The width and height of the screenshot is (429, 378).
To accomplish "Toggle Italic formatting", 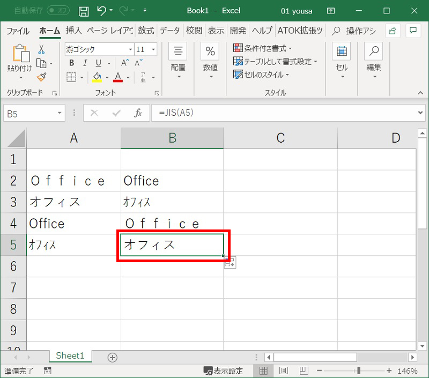I will coord(85,63).
